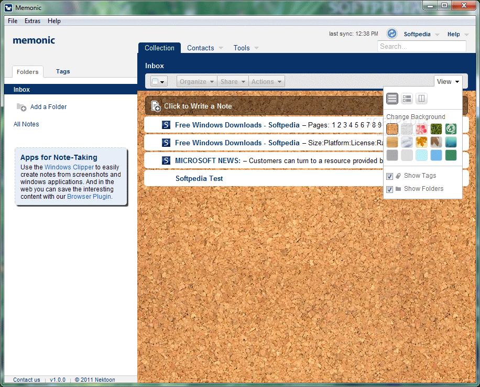This screenshot has width=480, height=387.
Task: Collapse the View dropdown
Action: pyautogui.click(x=448, y=81)
